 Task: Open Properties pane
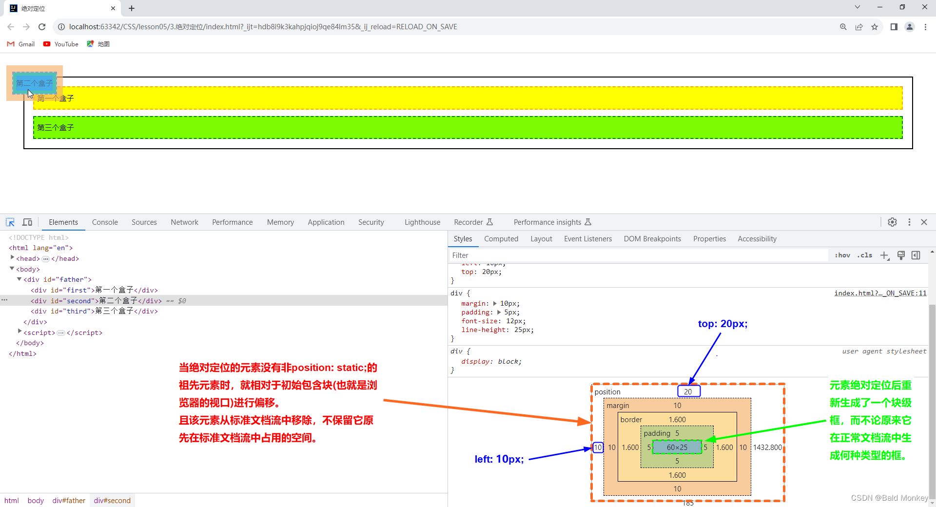point(709,239)
